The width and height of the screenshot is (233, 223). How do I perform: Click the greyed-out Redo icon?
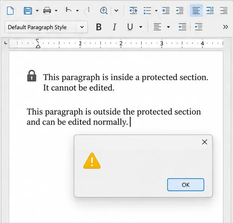87,11
